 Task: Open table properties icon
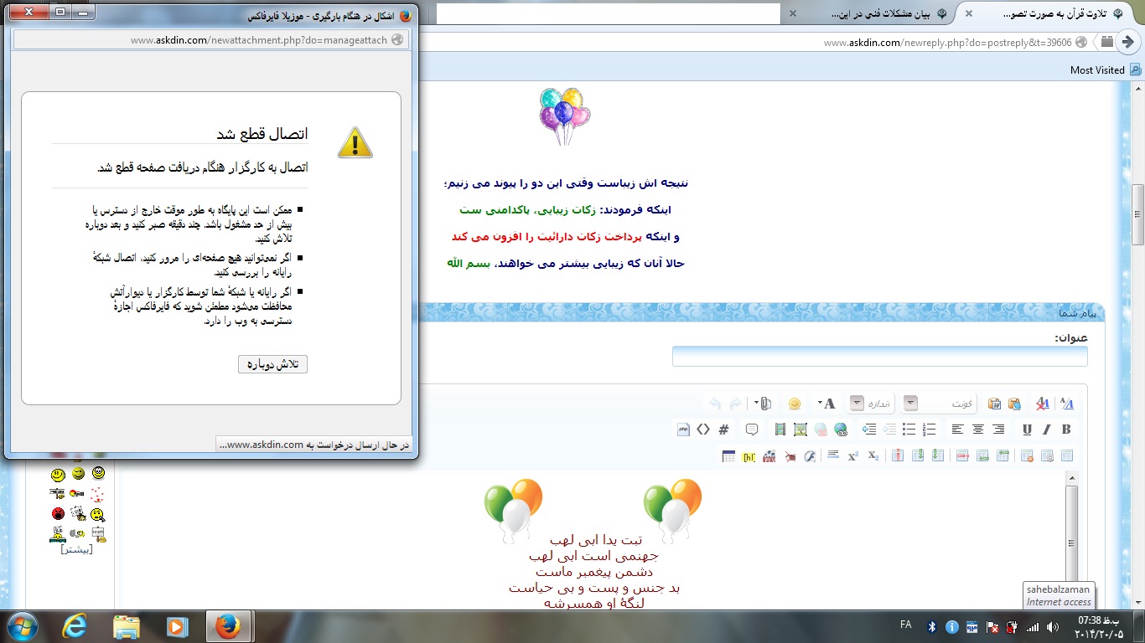pyautogui.click(x=1047, y=455)
